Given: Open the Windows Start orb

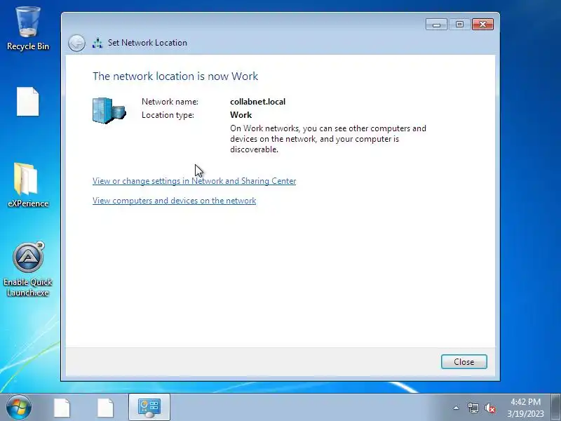Looking at the screenshot, I should click(x=19, y=407).
